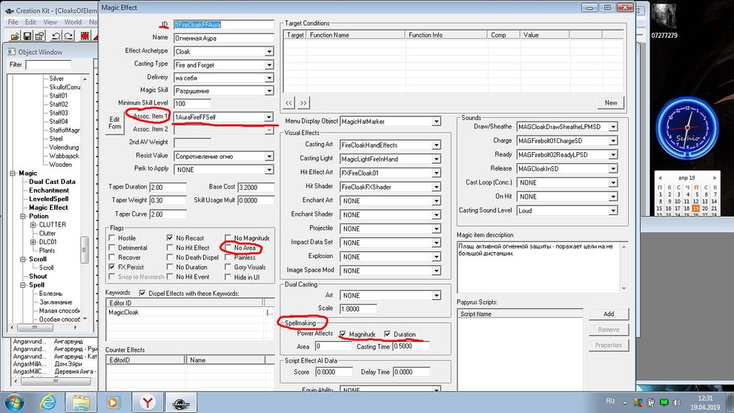Open the Windows Start menu
Viewport: 734px width, 413px height.
(x=14, y=402)
